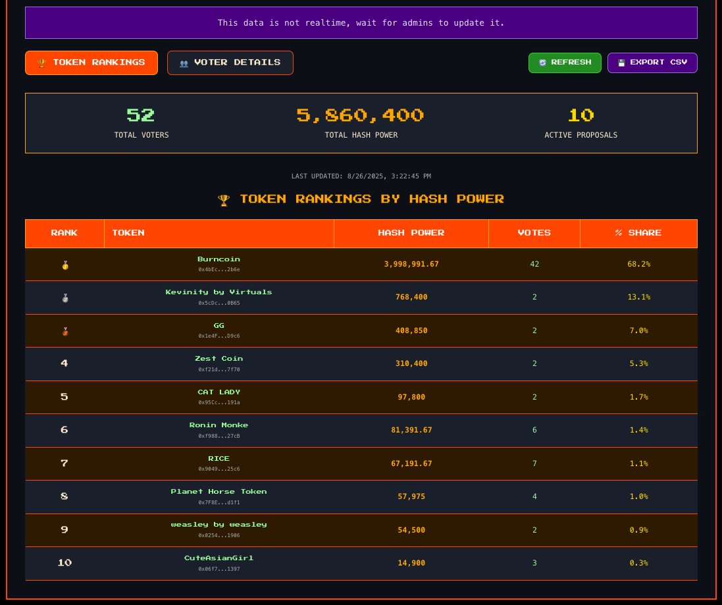722x605 pixels.
Task: Open the Burncoin token entry
Action: coord(219,259)
